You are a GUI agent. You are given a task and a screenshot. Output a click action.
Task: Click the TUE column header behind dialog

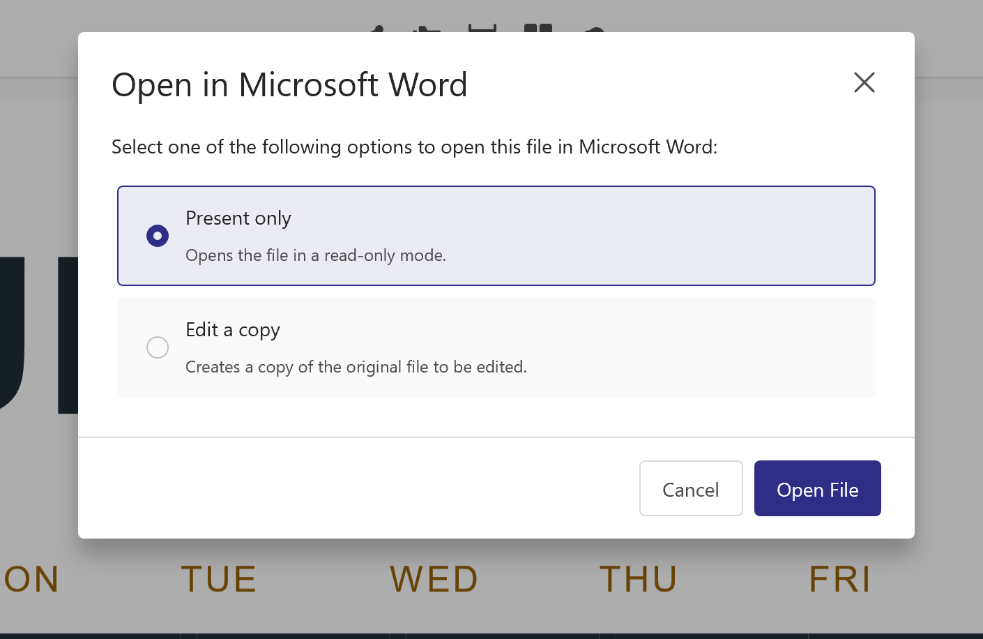(x=219, y=579)
